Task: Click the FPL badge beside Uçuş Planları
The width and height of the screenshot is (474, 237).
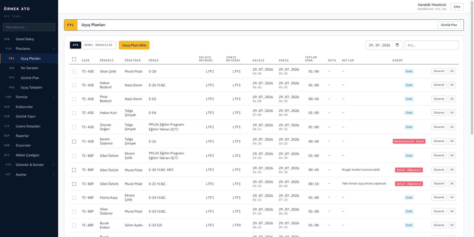Action: click(71, 25)
